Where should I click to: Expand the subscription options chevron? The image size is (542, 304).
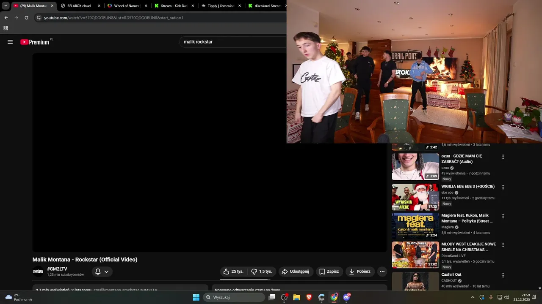[106, 271]
